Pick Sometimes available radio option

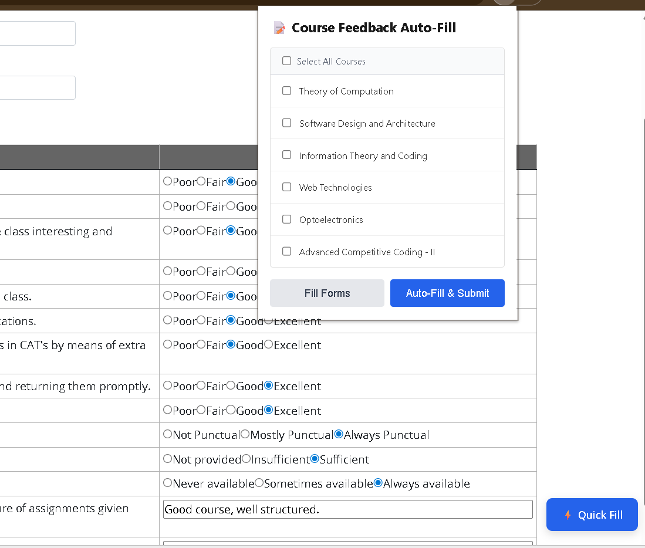tap(259, 483)
